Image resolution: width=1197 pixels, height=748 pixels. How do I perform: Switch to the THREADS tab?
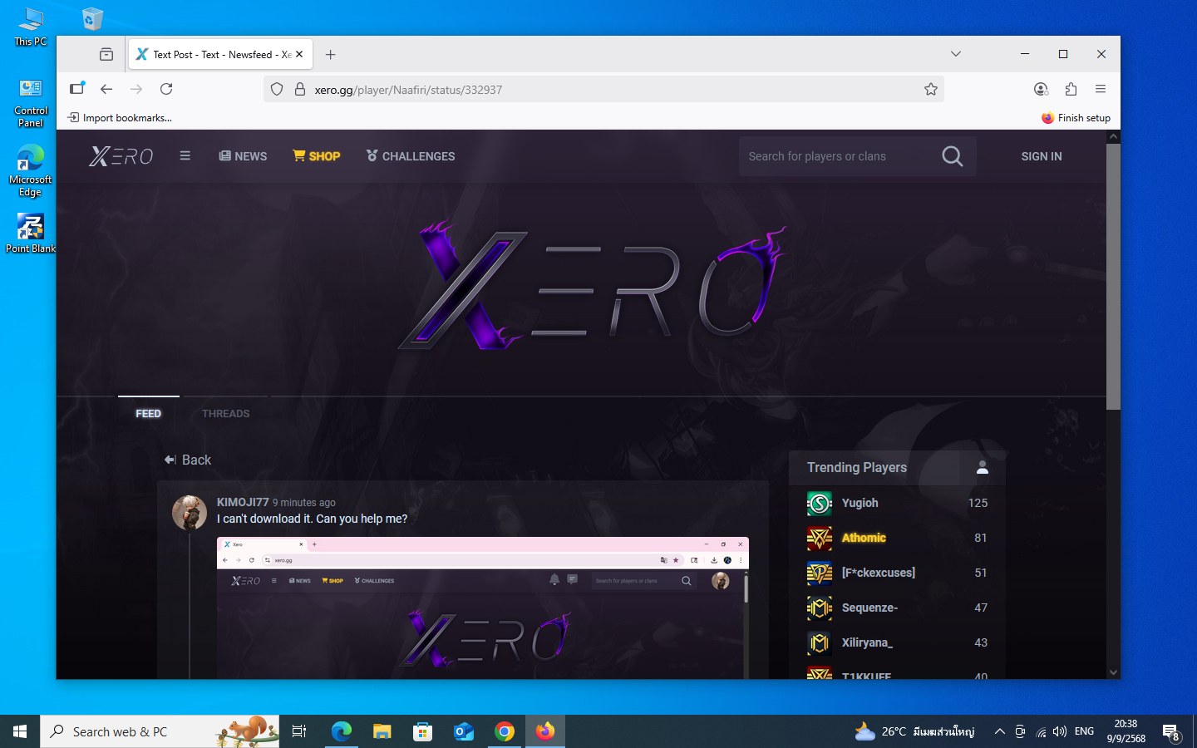pos(225,413)
